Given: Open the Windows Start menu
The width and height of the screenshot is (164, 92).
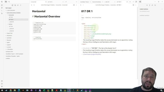Looking at the screenshot, I should [x=2, y=90].
